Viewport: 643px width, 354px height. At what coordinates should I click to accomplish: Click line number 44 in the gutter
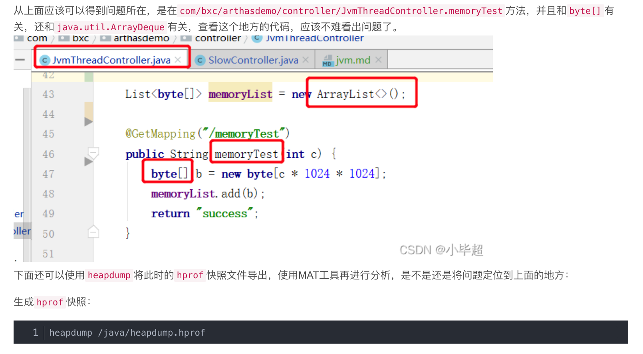[x=48, y=114]
